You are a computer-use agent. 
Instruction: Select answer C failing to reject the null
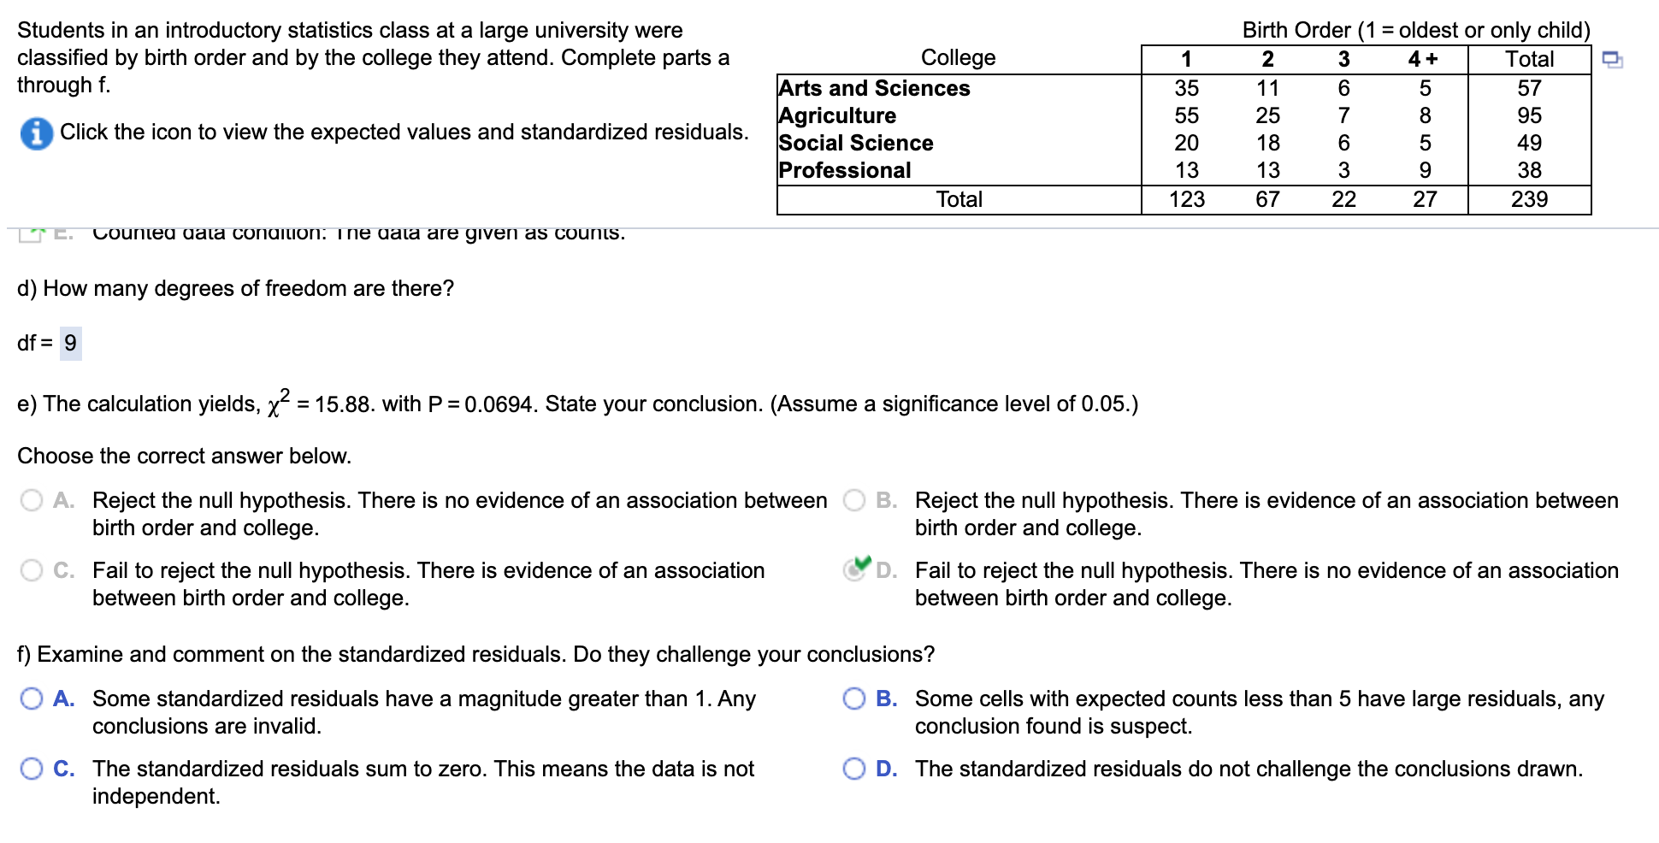click(31, 571)
